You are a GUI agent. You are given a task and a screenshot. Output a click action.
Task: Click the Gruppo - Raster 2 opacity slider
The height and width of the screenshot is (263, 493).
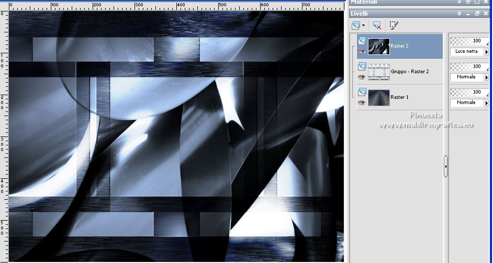tap(470, 66)
